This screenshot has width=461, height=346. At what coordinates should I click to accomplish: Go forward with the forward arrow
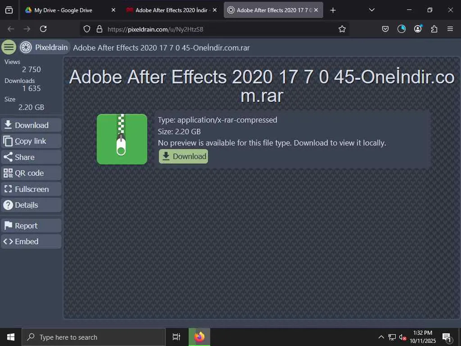[x=27, y=29]
